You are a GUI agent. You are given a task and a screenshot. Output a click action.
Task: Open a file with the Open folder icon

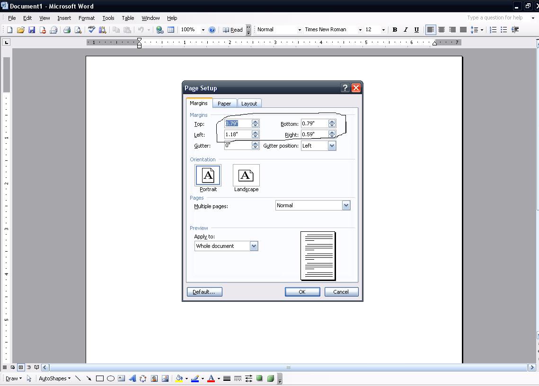click(20, 30)
